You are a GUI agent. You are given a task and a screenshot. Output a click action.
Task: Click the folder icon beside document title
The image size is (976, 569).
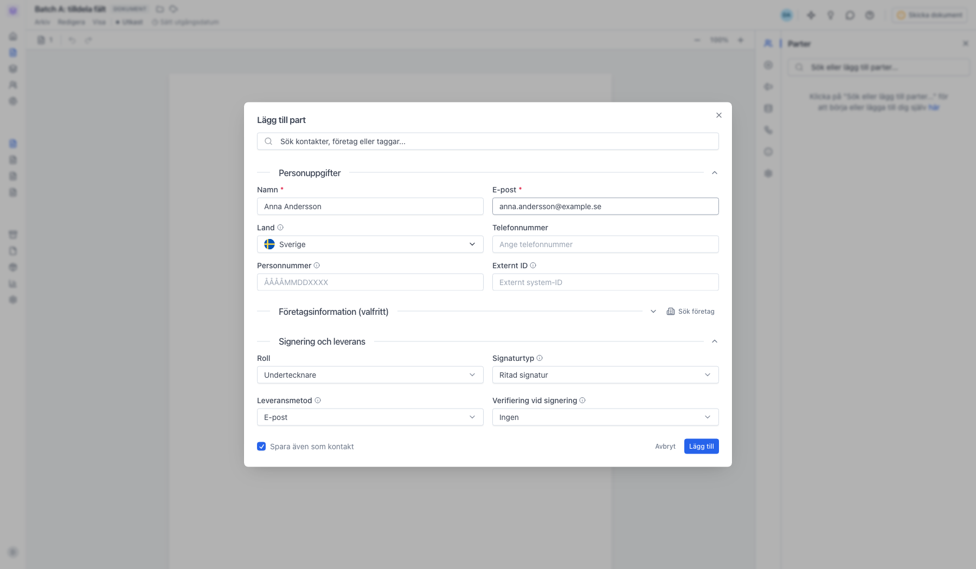click(160, 9)
